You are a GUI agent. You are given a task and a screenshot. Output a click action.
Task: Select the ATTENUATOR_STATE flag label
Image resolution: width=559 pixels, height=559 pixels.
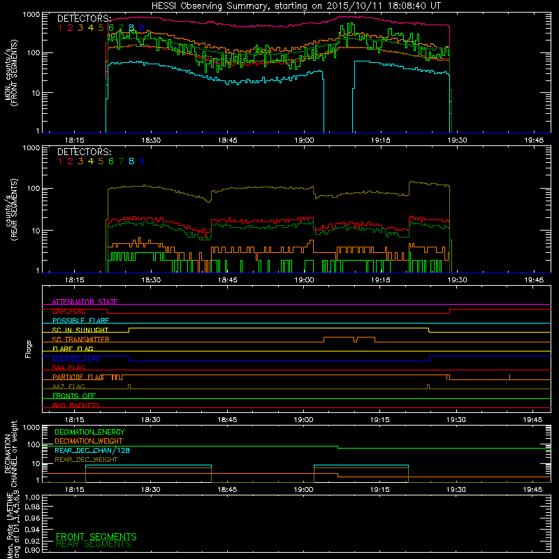point(85,302)
